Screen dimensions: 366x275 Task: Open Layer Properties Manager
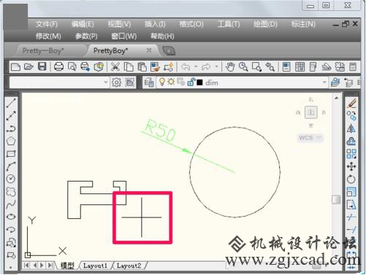point(148,82)
